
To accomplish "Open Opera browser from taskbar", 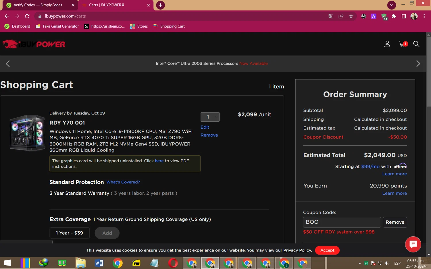I will click(173, 263).
